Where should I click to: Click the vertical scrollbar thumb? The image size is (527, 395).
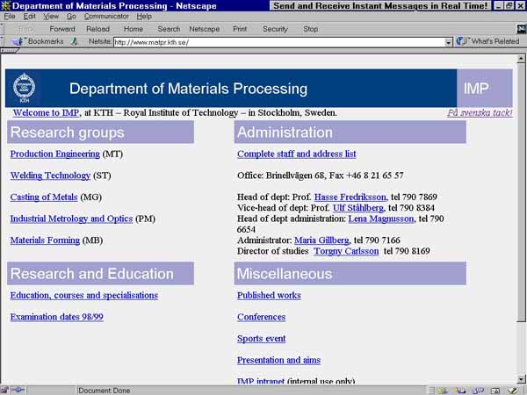click(x=521, y=192)
